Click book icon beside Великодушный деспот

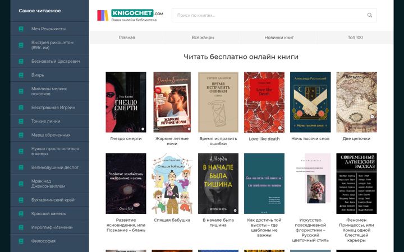[x=21, y=167]
